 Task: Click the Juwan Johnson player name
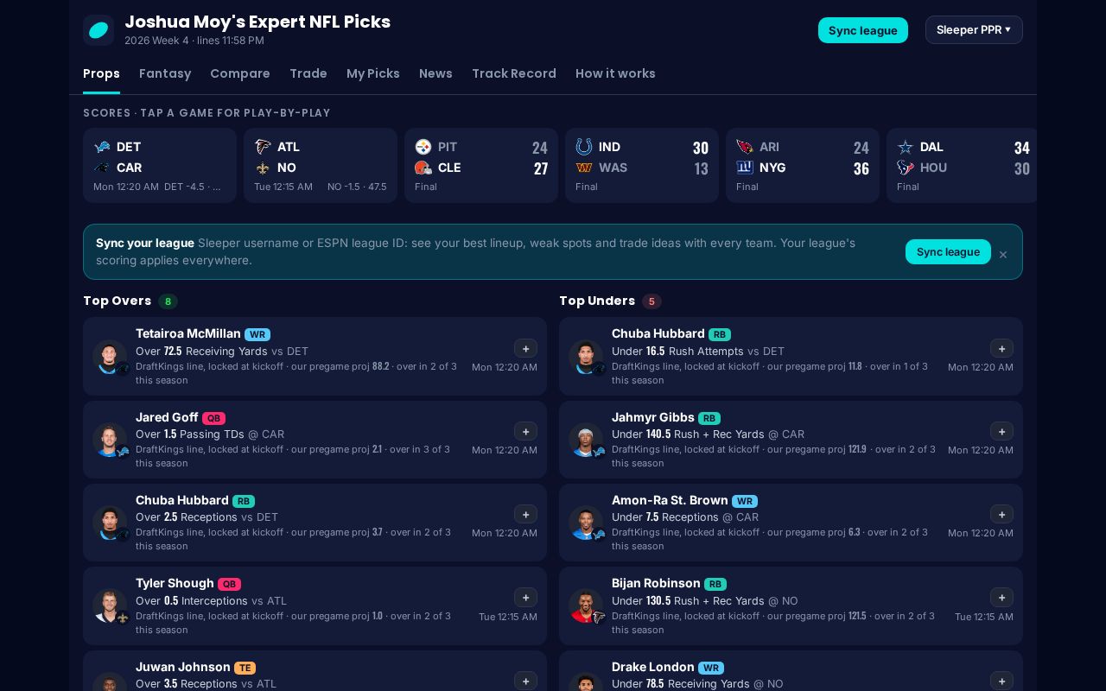tap(183, 666)
